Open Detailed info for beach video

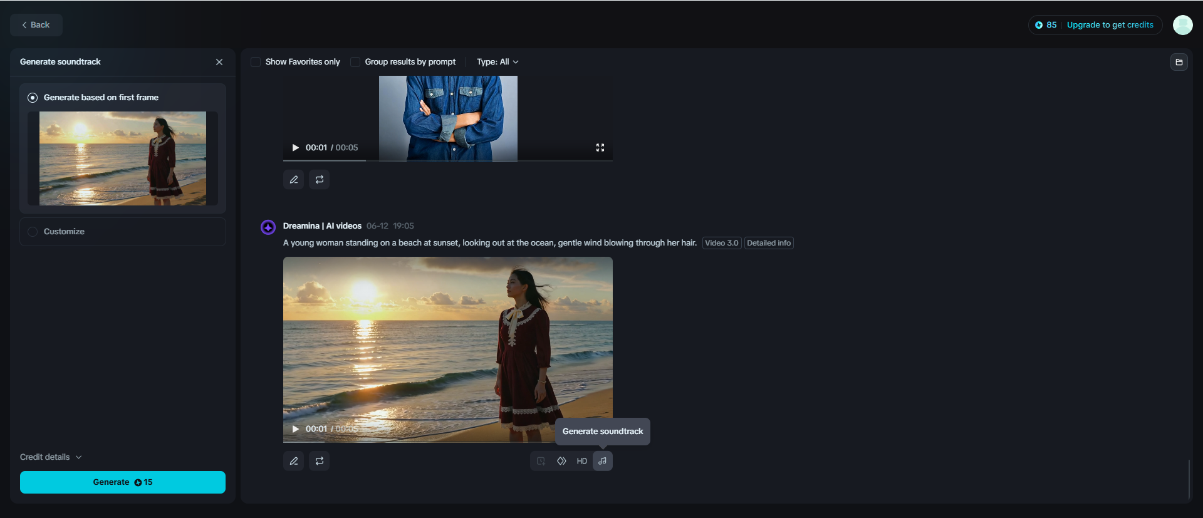click(x=769, y=243)
